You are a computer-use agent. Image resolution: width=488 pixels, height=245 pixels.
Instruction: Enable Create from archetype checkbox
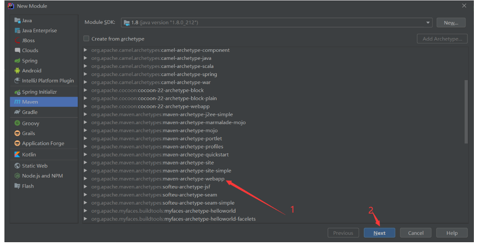coord(86,39)
